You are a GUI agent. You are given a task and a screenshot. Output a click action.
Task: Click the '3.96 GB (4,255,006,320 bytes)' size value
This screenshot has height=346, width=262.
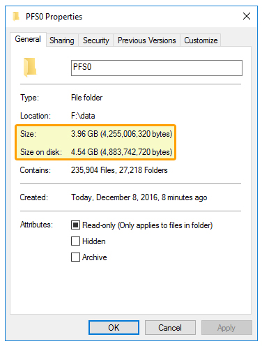pyautogui.click(x=121, y=134)
